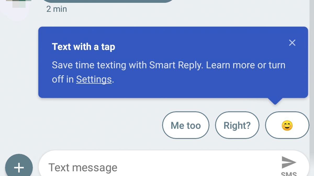Send the smiling emoji smart reply
Screen dimensions: 314x176
coord(287,125)
